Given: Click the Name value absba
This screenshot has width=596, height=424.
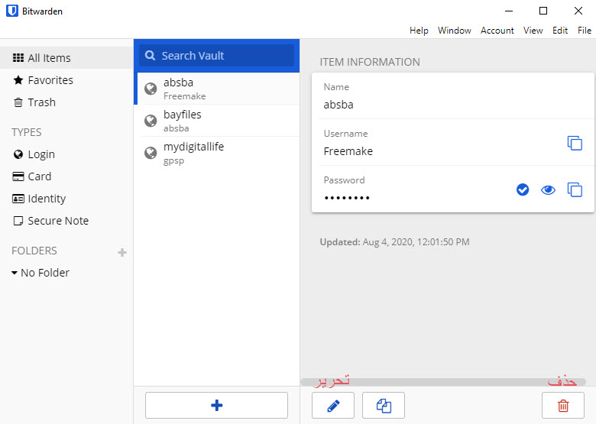Looking at the screenshot, I should click(x=338, y=105).
